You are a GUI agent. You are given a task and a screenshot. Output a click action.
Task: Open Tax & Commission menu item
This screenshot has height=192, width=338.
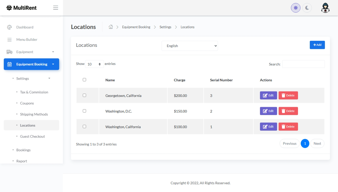point(34,92)
